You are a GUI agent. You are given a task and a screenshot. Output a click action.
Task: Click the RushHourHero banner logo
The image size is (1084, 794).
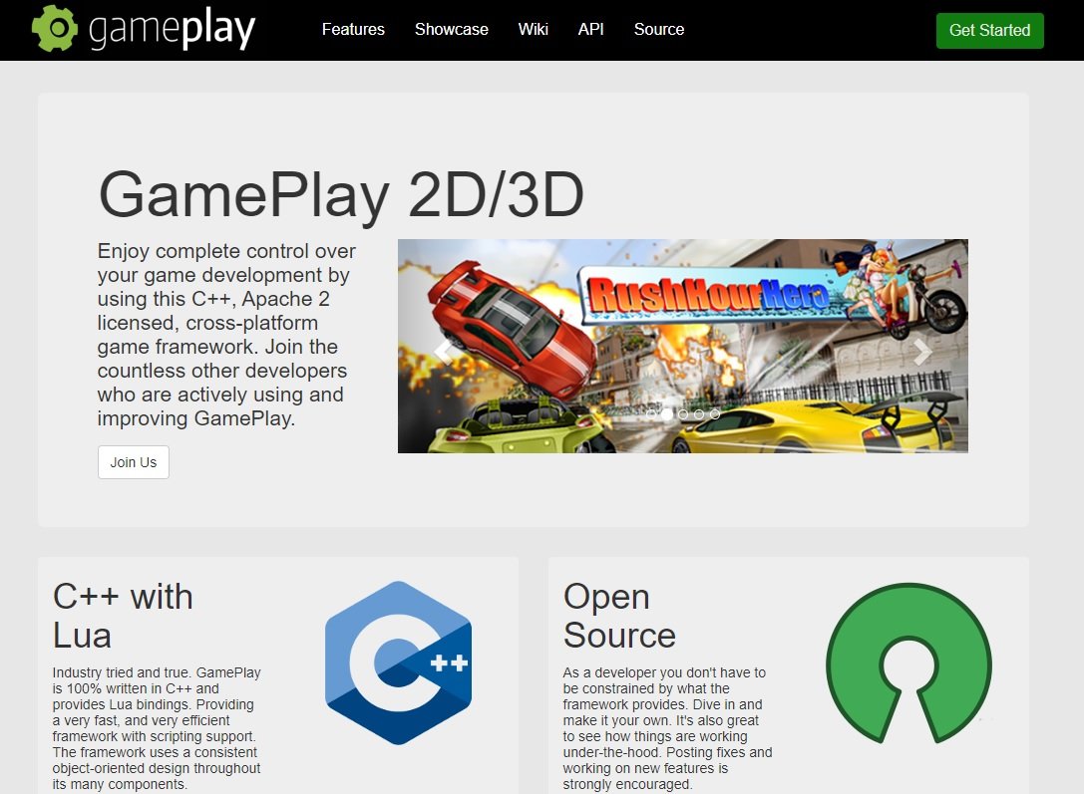[x=709, y=295]
